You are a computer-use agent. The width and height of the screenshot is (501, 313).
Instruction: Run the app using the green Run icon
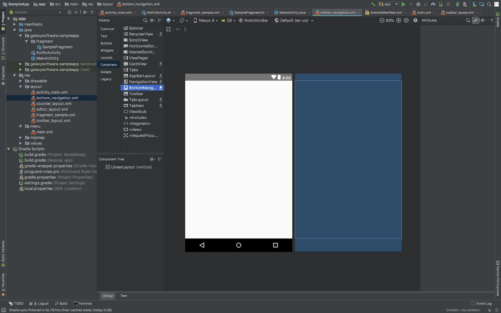tap(404, 4)
